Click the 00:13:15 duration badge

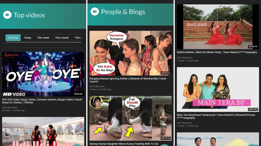tap(166, 138)
